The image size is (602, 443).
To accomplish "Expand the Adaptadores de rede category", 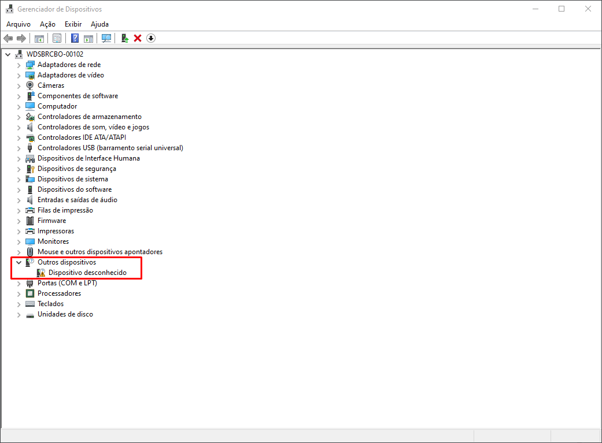I will [19, 65].
